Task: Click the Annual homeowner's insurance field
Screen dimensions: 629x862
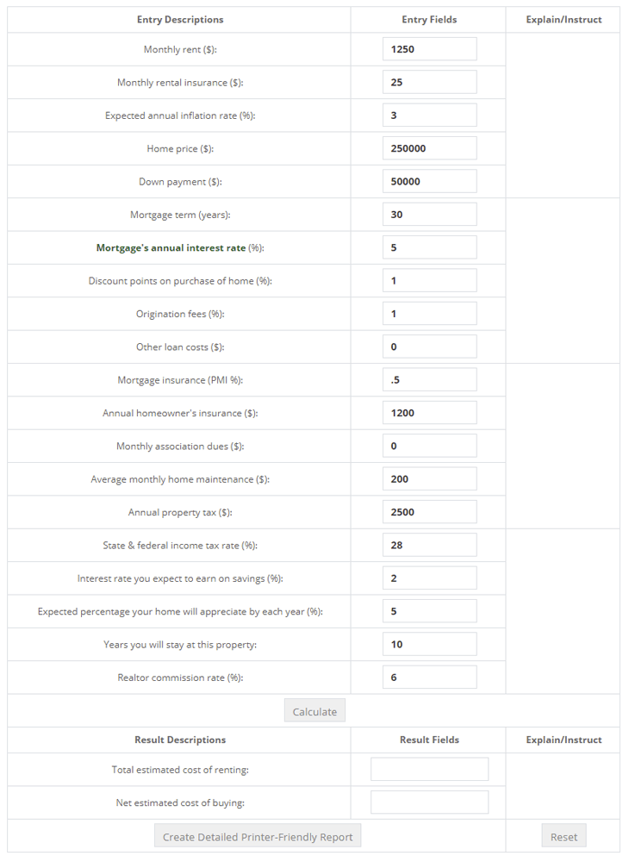Action: click(x=429, y=412)
